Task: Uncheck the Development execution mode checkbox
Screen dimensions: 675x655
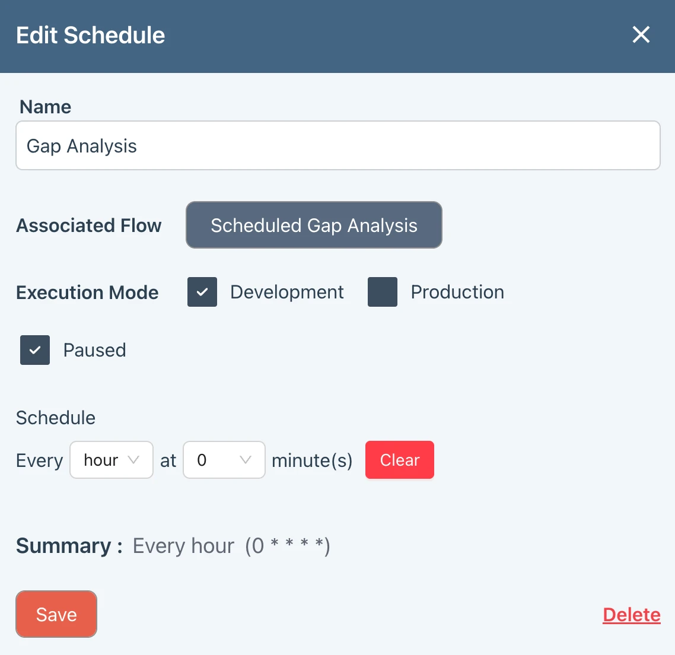Action: 202,292
